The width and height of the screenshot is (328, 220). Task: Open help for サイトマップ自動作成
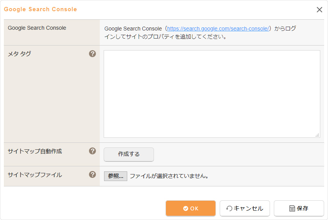click(x=92, y=151)
